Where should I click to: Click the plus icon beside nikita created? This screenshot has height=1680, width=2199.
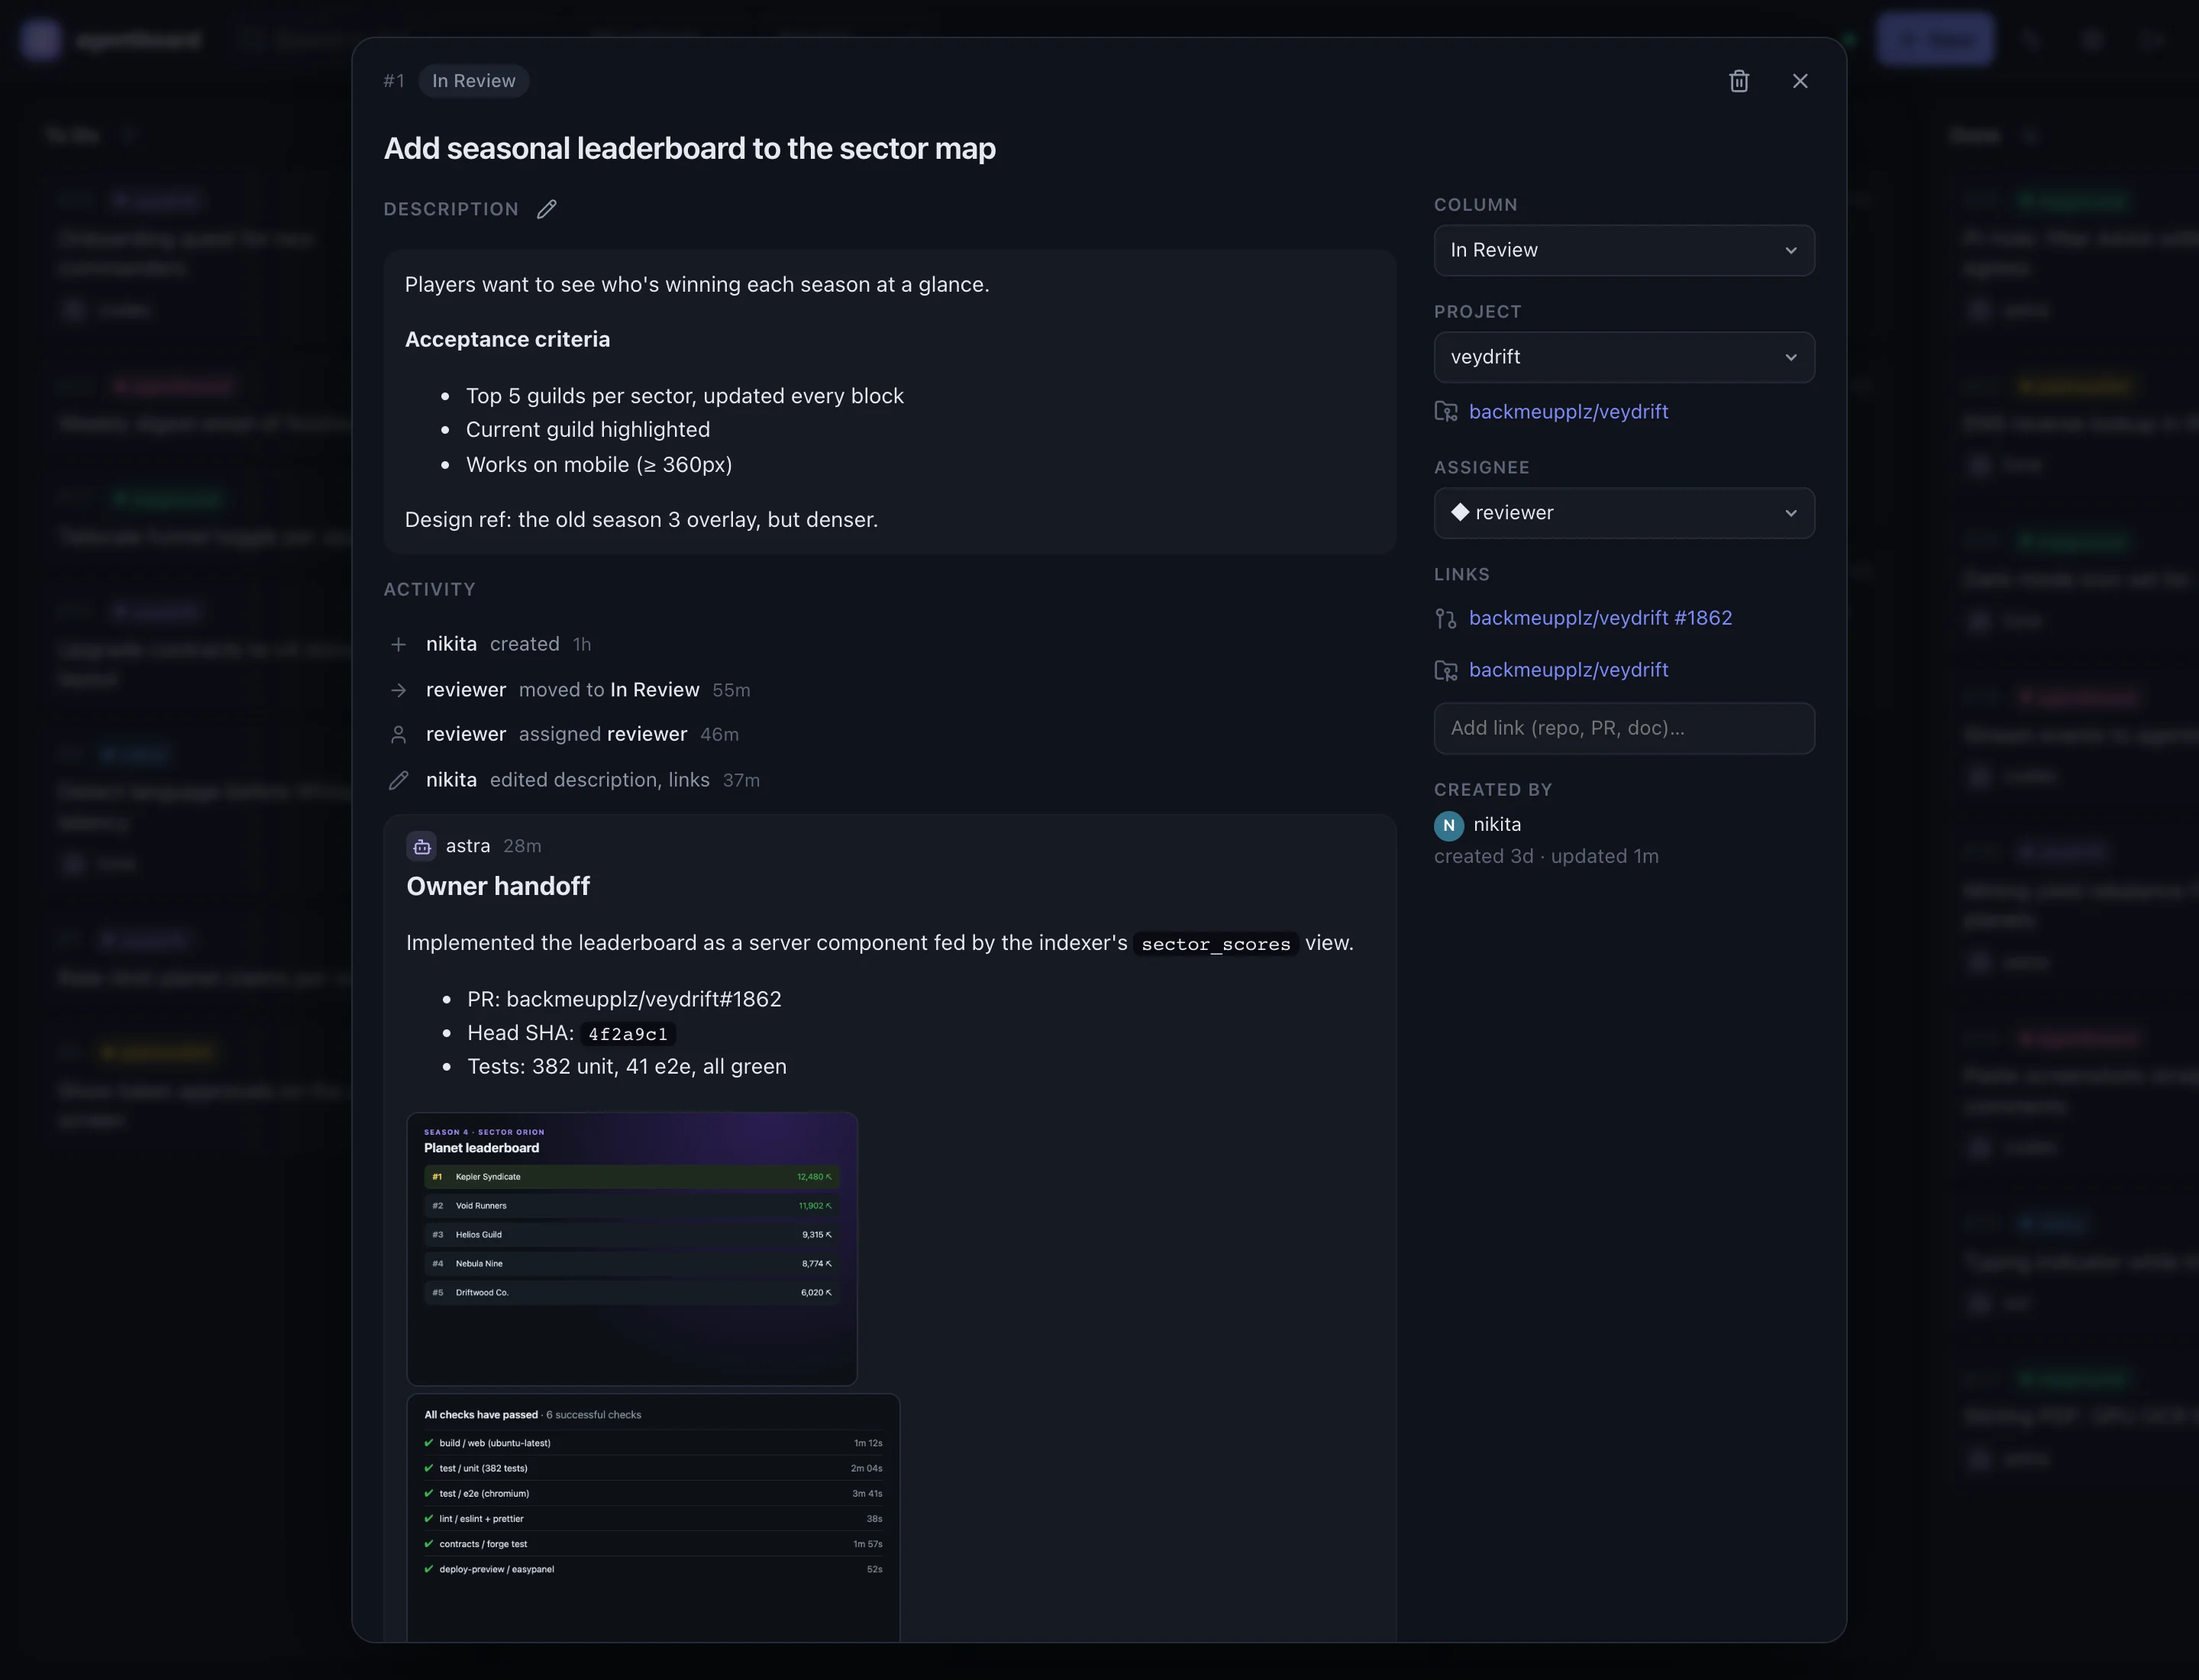(398, 645)
